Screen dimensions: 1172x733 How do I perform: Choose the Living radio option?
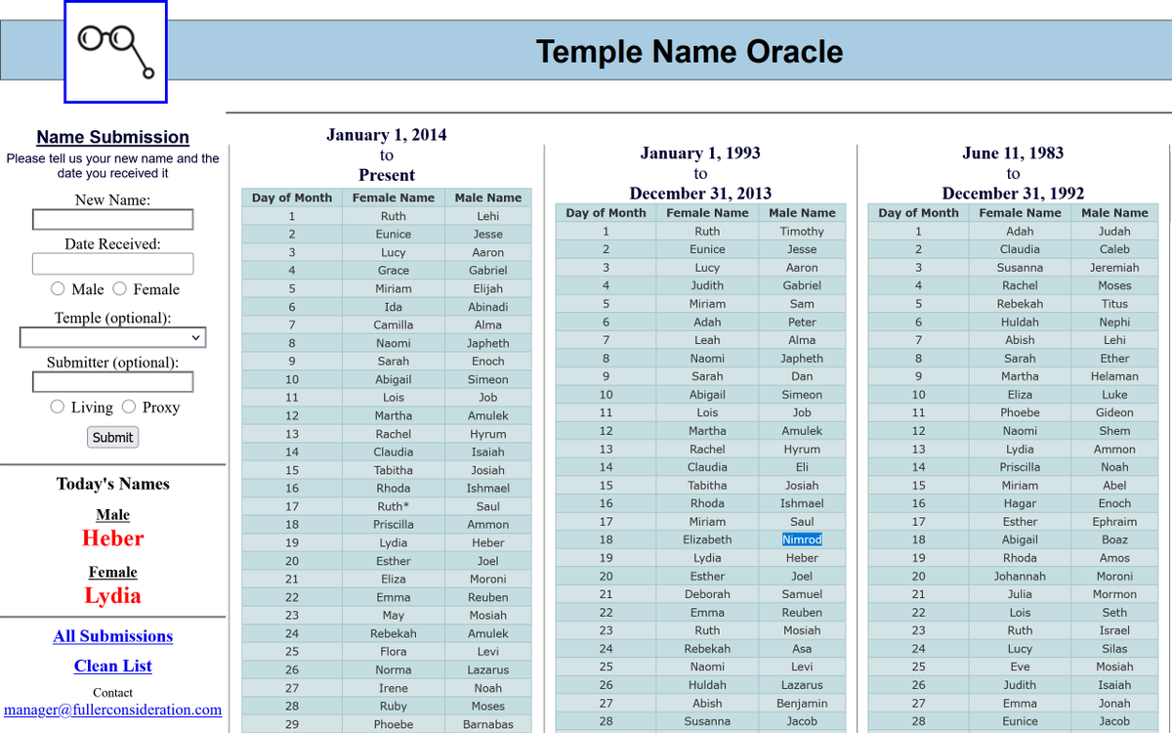pyautogui.click(x=57, y=407)
